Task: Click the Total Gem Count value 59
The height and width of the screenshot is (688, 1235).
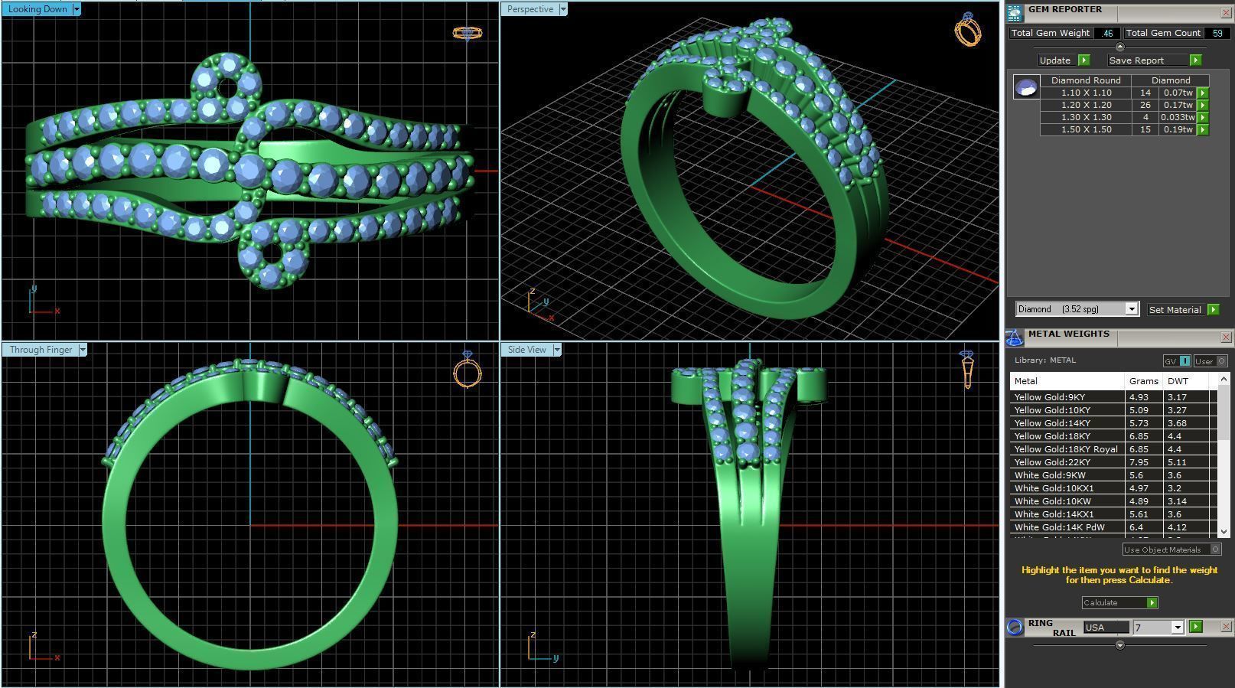Action: pos(1217,34)
